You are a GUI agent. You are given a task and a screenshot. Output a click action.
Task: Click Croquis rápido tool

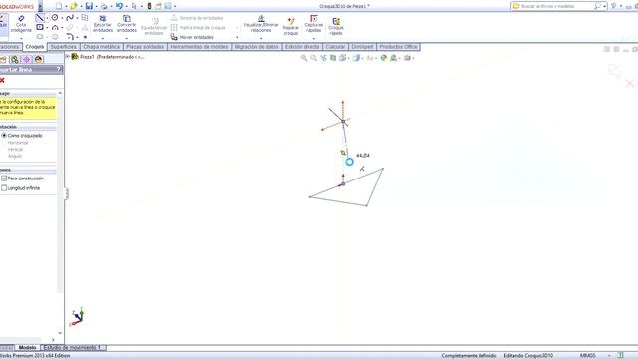pyautogui.click(x=336, y=26)
